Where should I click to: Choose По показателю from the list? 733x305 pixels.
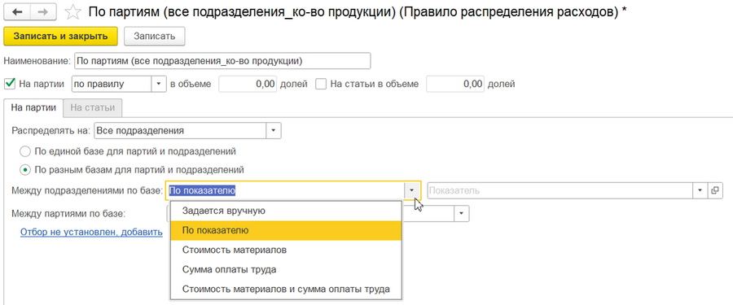coord(286,230)
